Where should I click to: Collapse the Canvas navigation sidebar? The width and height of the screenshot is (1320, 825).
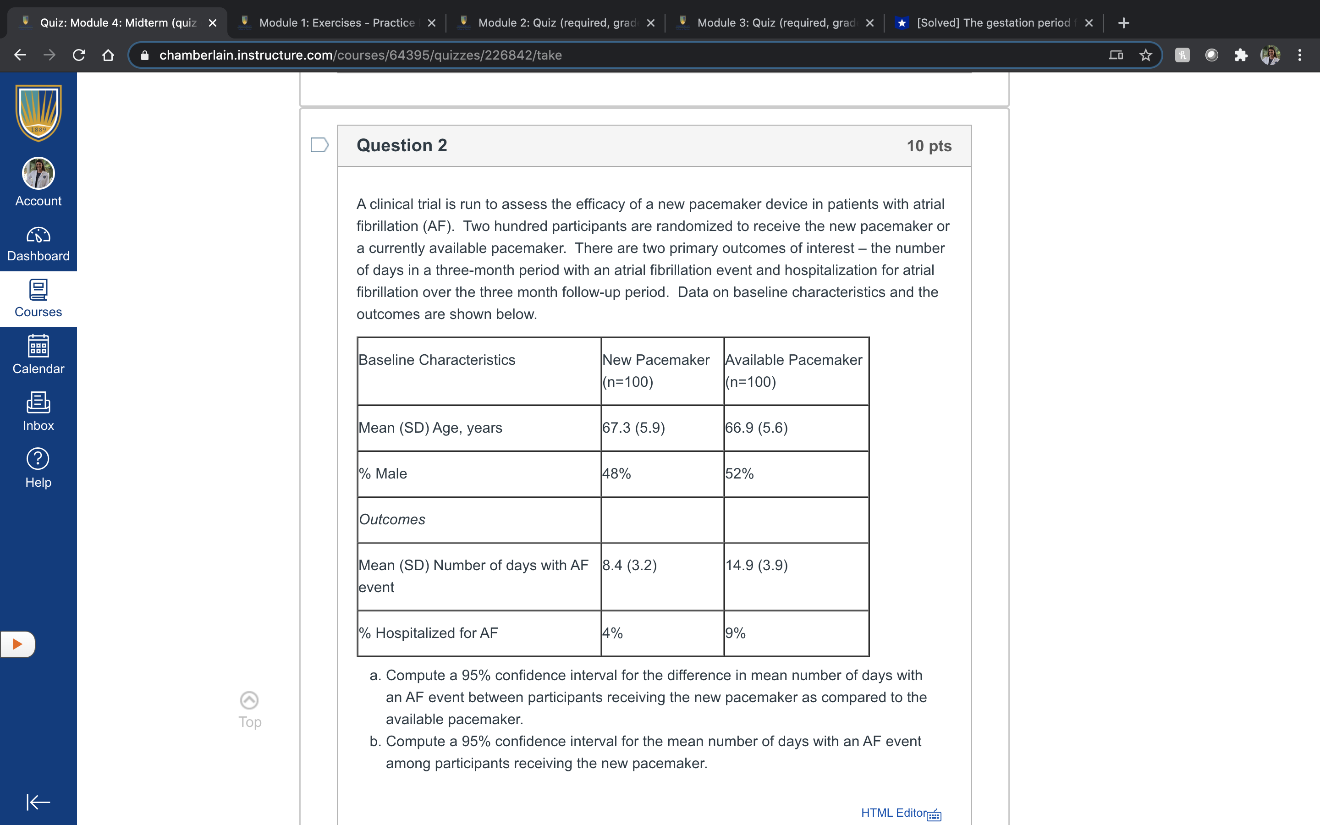pyautogui.click(x=38, y=802)
